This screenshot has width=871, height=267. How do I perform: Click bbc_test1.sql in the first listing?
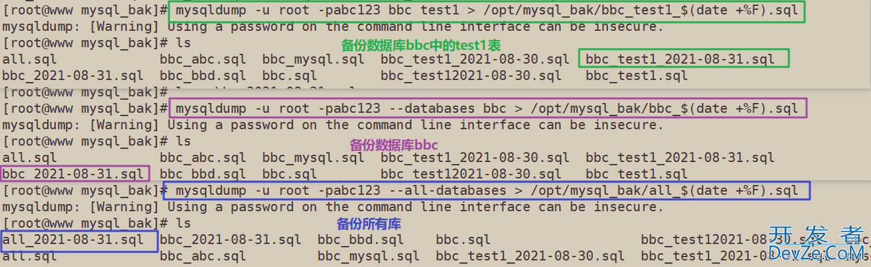pos(637,75)
